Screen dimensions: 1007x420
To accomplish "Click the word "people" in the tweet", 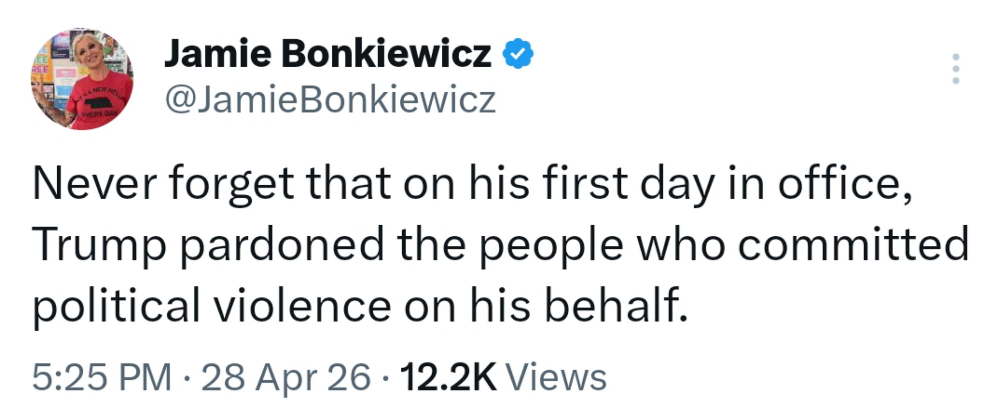I will tap(551, 245).
